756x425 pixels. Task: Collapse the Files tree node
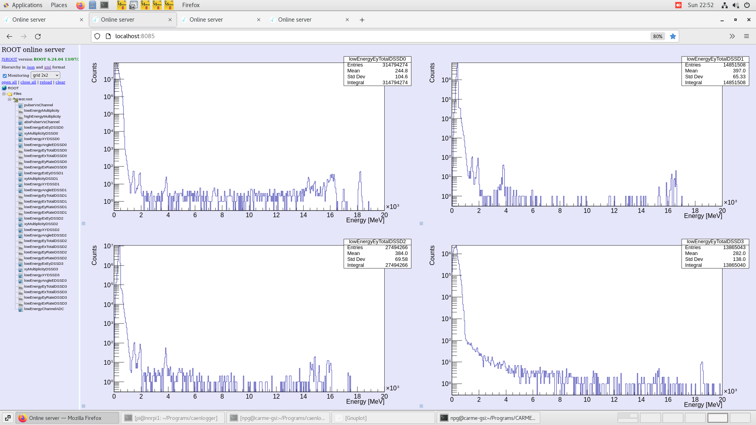(x=4, y=94)
